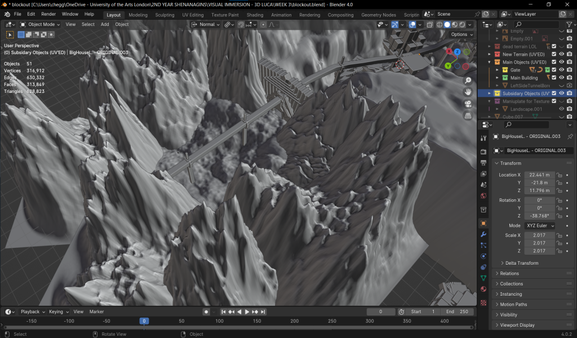This screenshot has height=338, width=577.
Task: Toggle X-ray view mode
Action: pyautogui.click(x=430, y=24)
